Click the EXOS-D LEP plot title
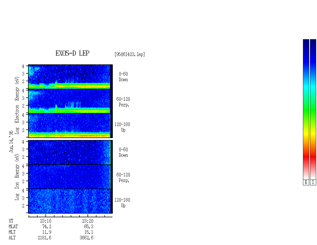Viewport: 317px width, 245px height. [72, 53]
